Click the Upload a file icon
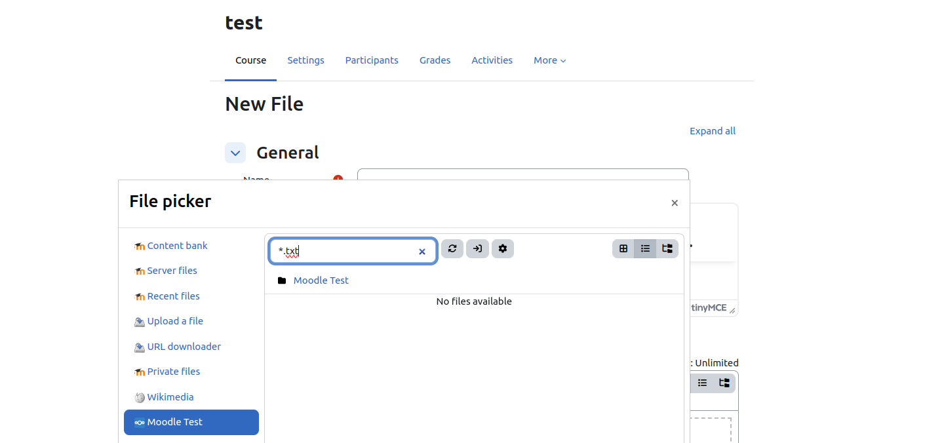Screen dimensions: 925x443 click(139, 322)
